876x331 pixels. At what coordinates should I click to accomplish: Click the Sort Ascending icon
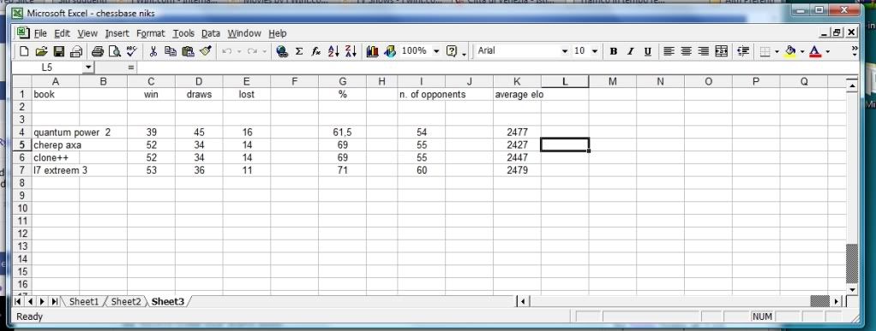333,51
